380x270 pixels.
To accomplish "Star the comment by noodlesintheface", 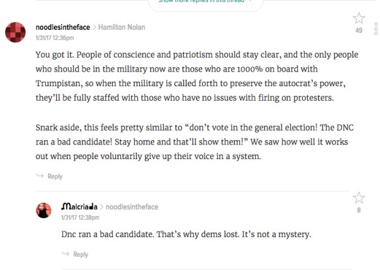I will [x=358, y=18].
